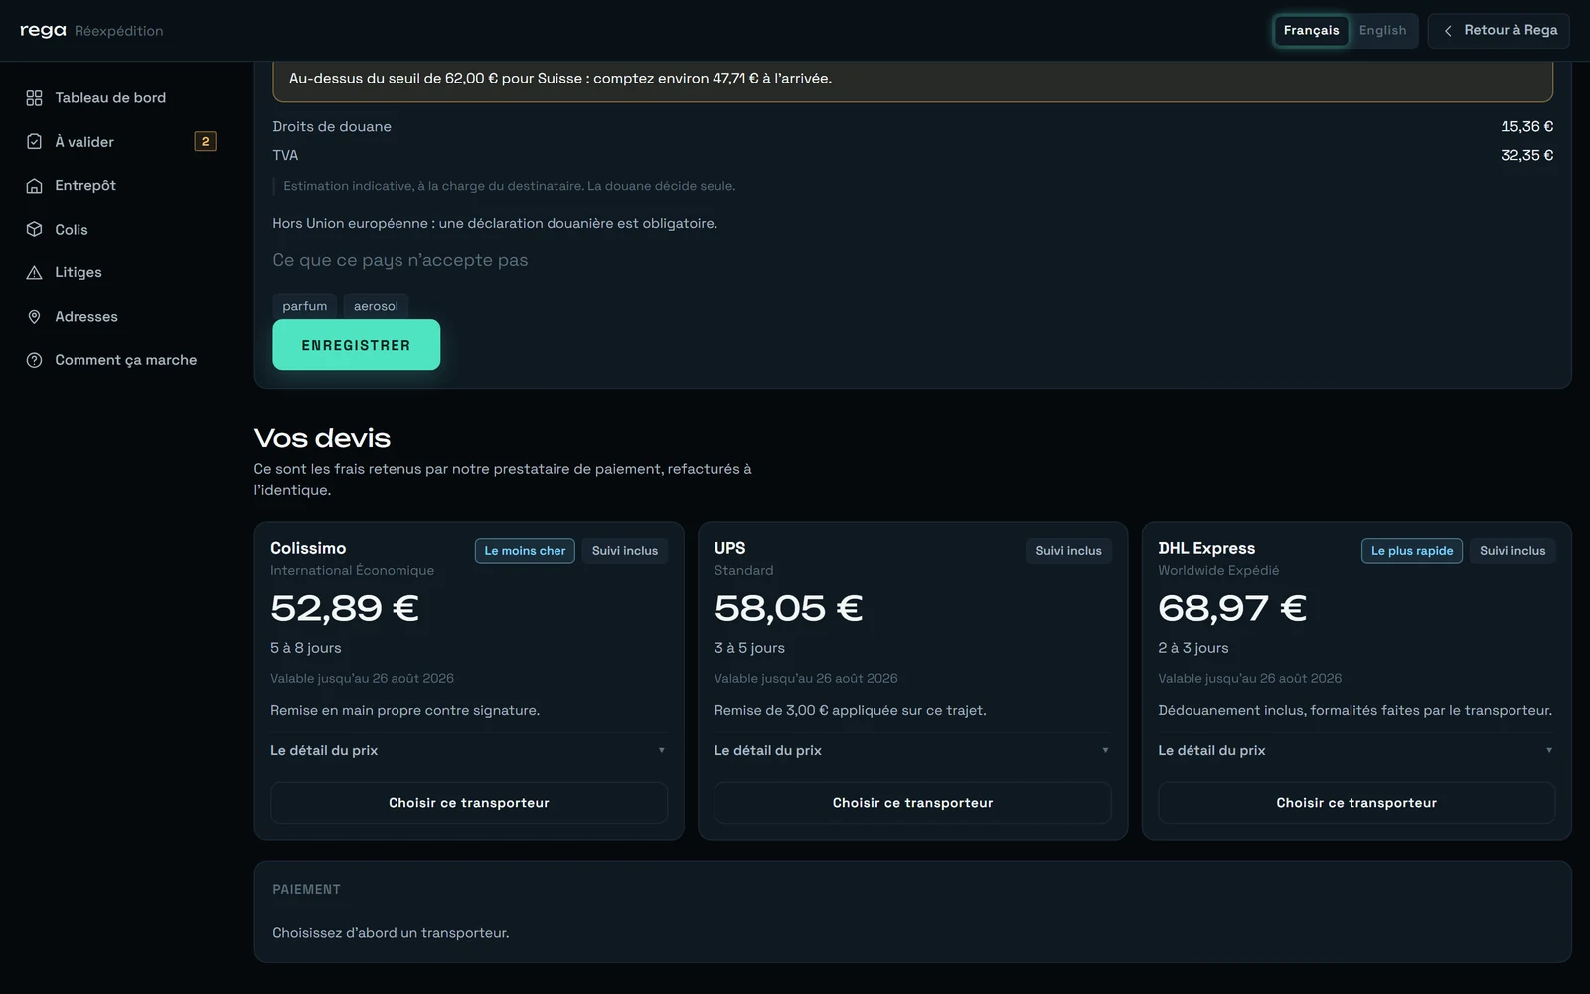Switch language to English
Screen dimensions: 1590x994
[x=1382, y=31]
